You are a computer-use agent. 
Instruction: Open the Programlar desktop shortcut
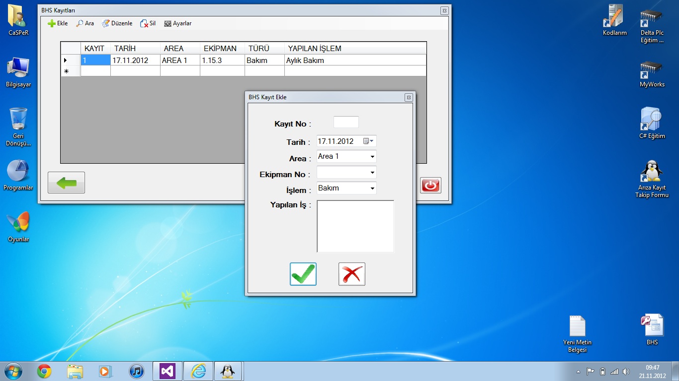(x=18, y=175)
